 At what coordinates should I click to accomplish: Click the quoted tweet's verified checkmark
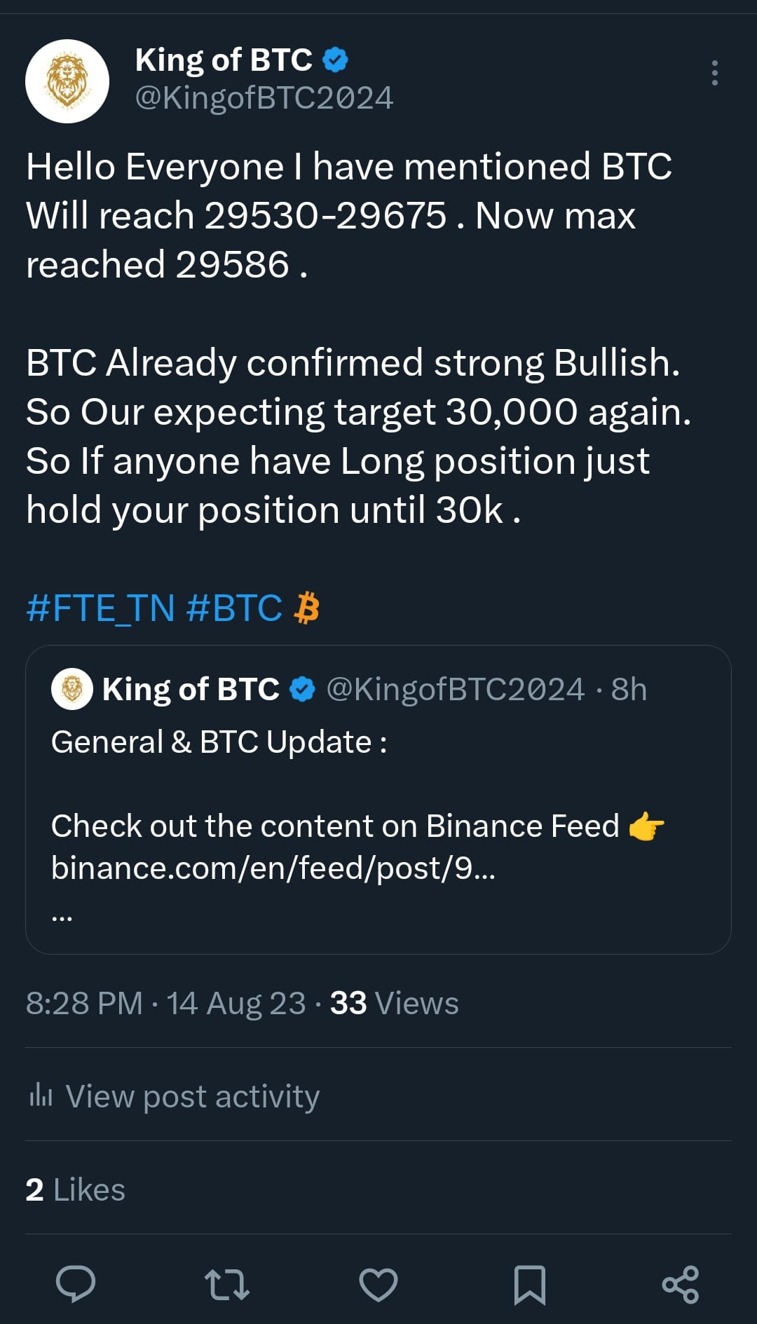(x=301, y=688)
